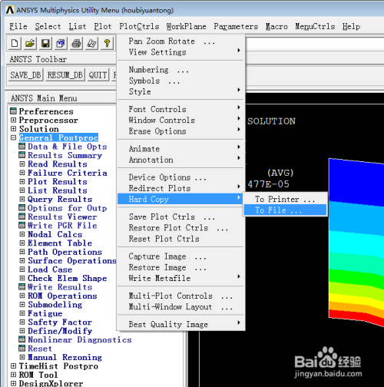This screenshot has height=387, width=384.
Task: Open the Window Controls submenu
Action: [x=180, y=120]
